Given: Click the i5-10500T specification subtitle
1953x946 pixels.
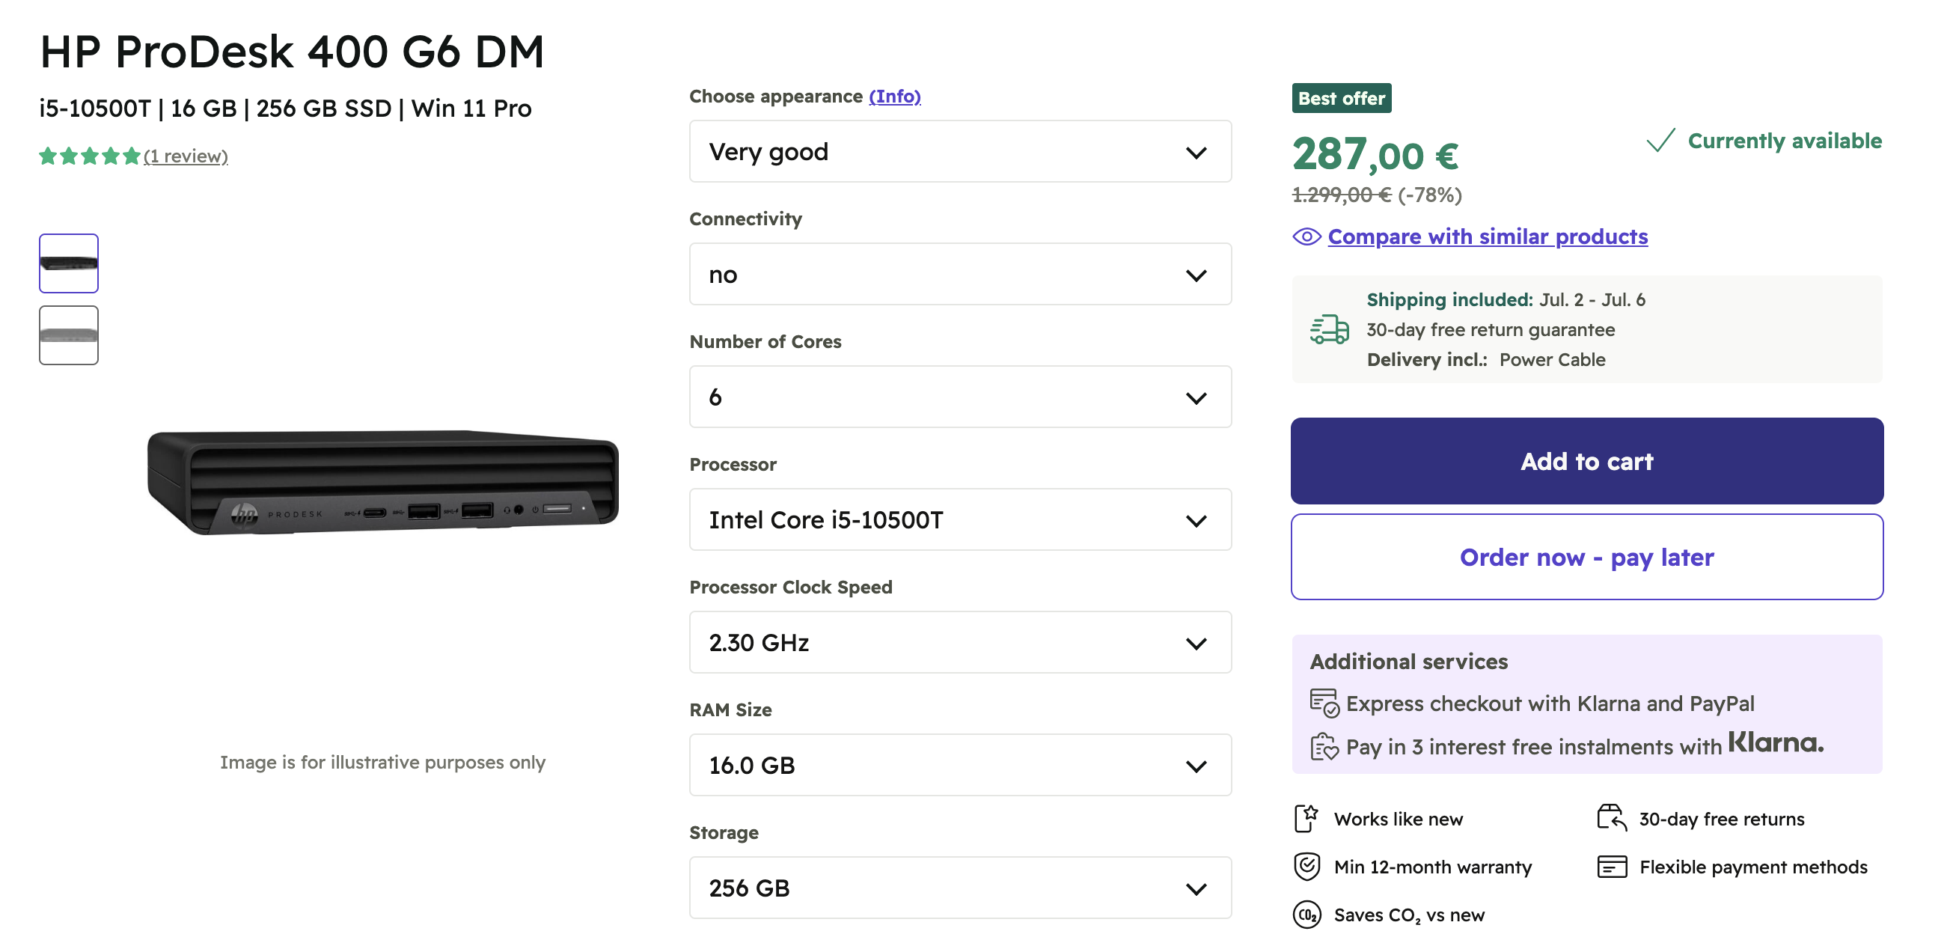Looking at the screenshot, I should [285, 109].
